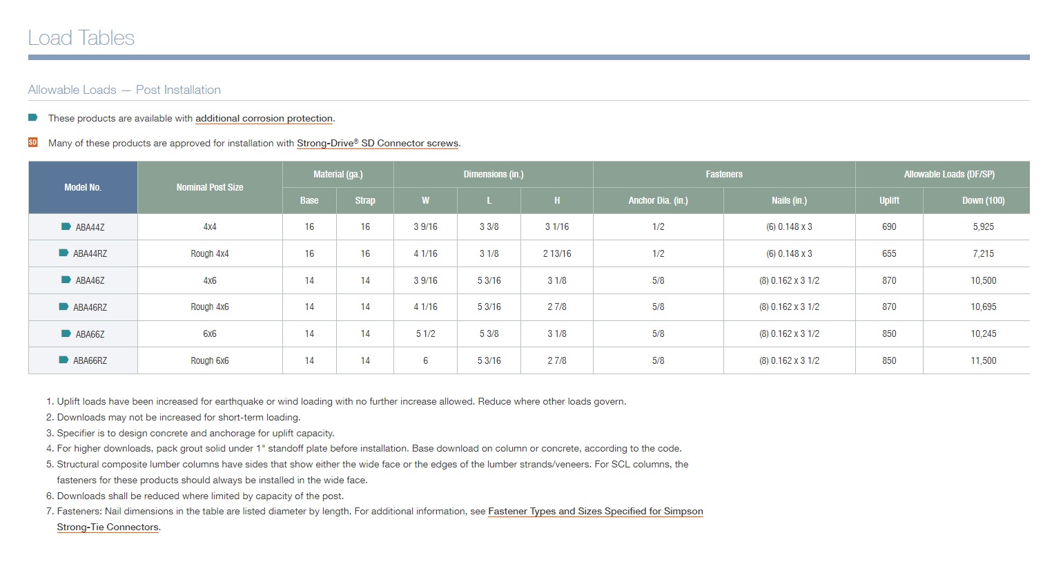Click the teal corrosion icon beside ABA44Z
Image resolution: width=1063 pixels, height=571 pixels.
tap(66, 226)
